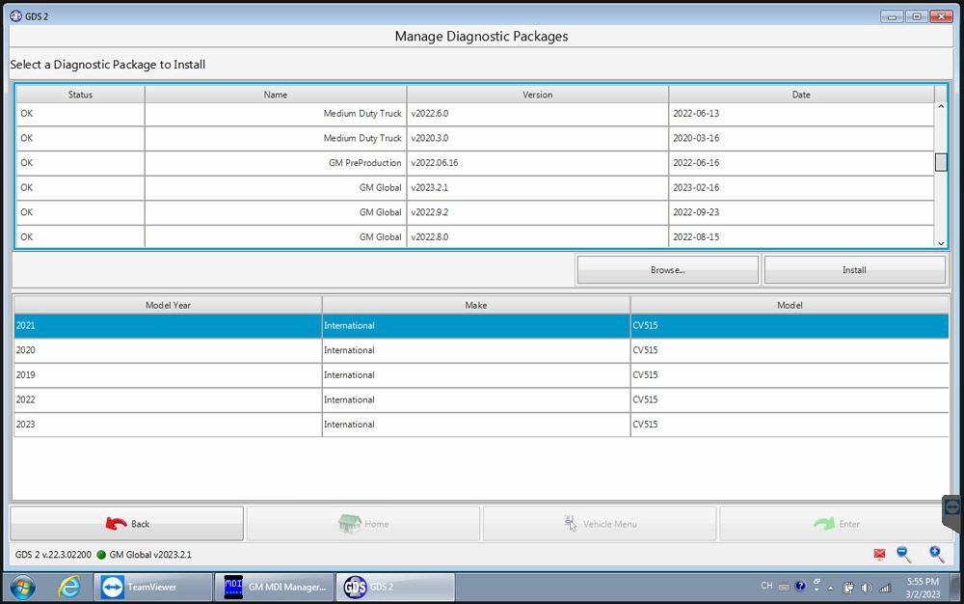
Task: Click GDS 2 v.22.3.02200 version text
Action: (x=53, y=555)
